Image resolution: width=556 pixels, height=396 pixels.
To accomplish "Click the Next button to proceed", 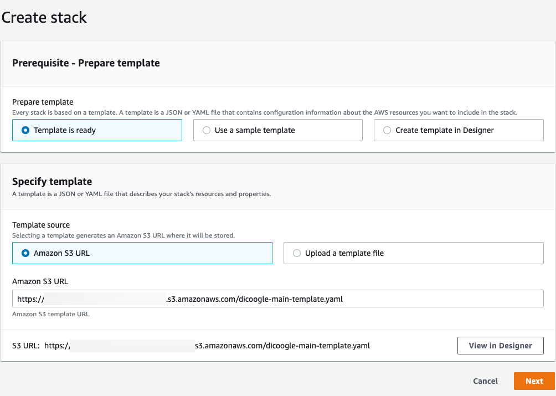I will 533,381.
